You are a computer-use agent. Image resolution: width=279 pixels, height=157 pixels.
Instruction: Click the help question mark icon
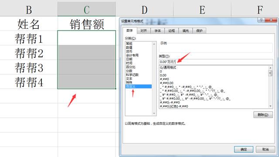[261, 20]
